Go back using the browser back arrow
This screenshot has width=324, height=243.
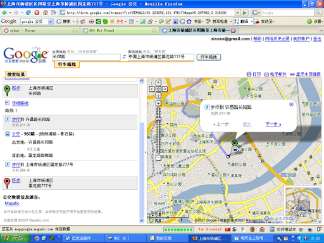(4, 13)
